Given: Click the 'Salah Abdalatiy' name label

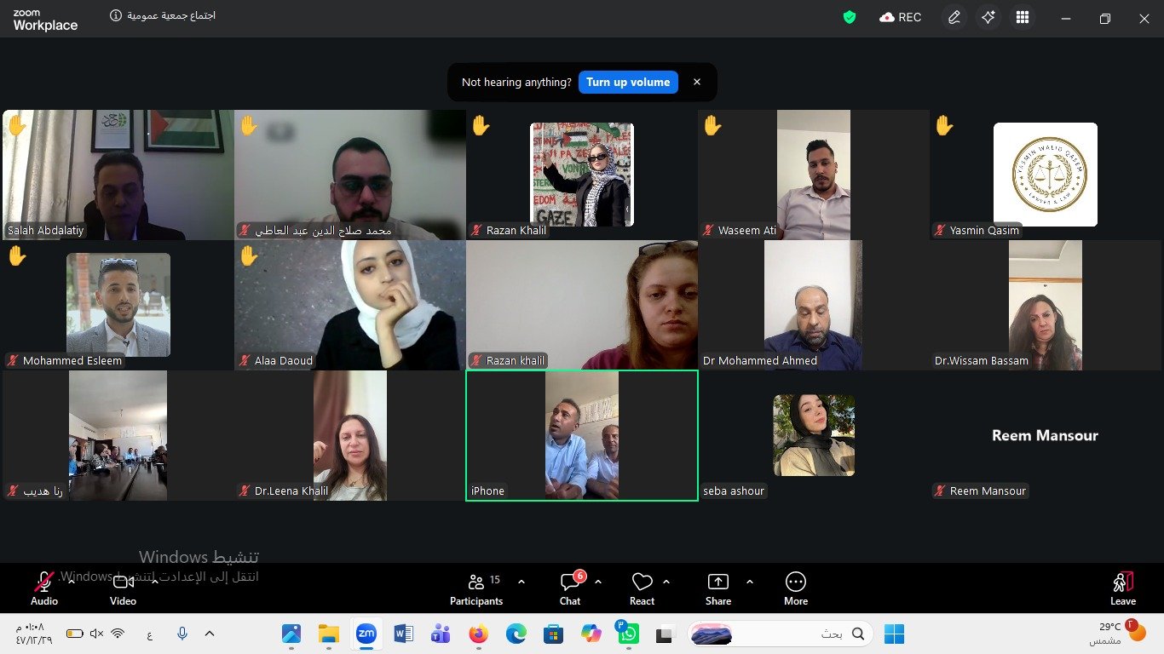Looking at the screenshot, I should tap(46, 231).
